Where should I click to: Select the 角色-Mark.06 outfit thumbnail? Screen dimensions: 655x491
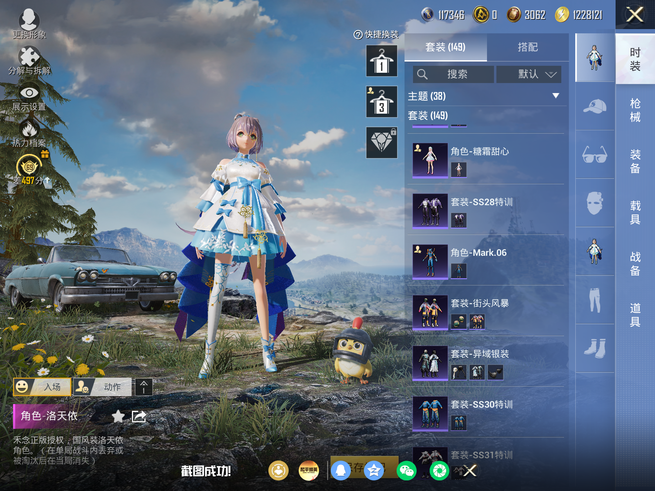point(430,262)
